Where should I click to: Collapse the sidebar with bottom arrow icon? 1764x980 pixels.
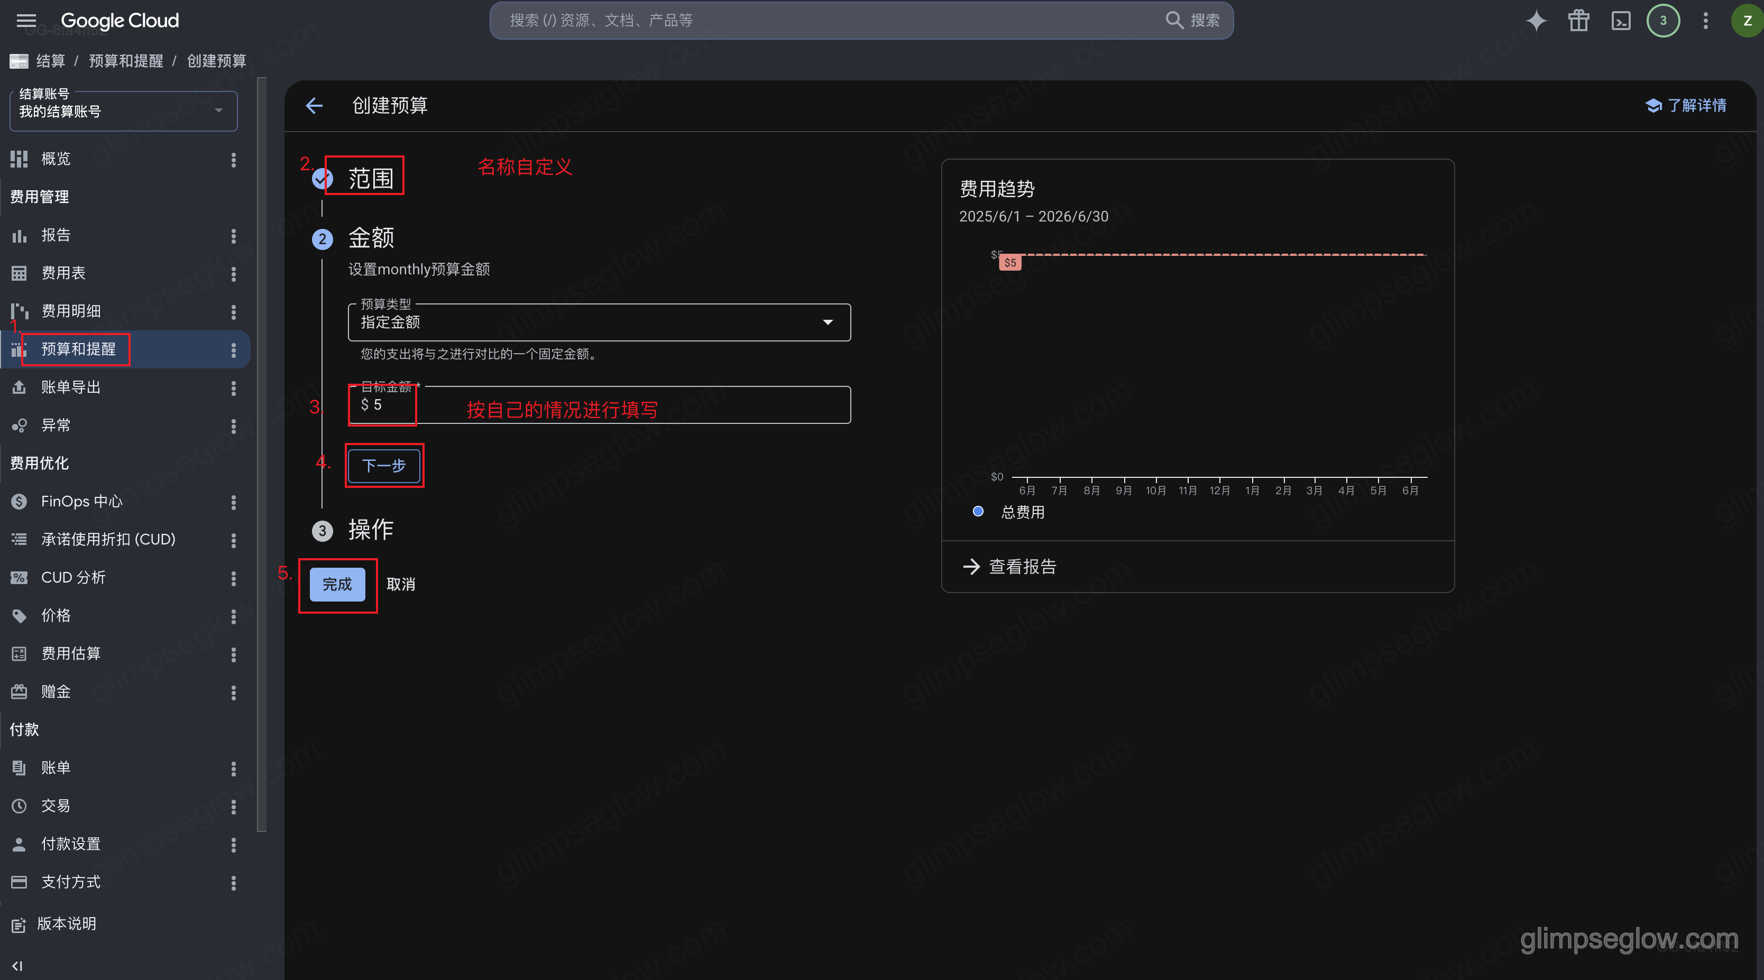click(x=18, y=966)
